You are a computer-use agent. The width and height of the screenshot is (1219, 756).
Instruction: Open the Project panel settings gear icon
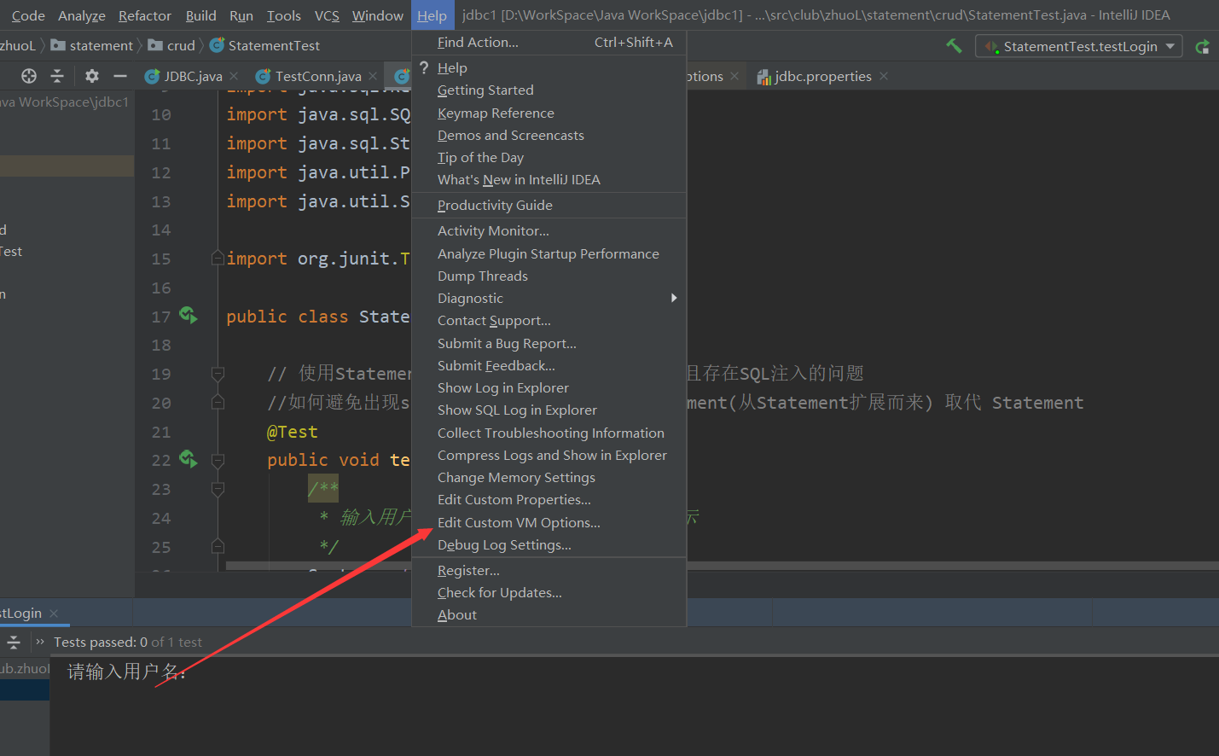tap(91, 75)
